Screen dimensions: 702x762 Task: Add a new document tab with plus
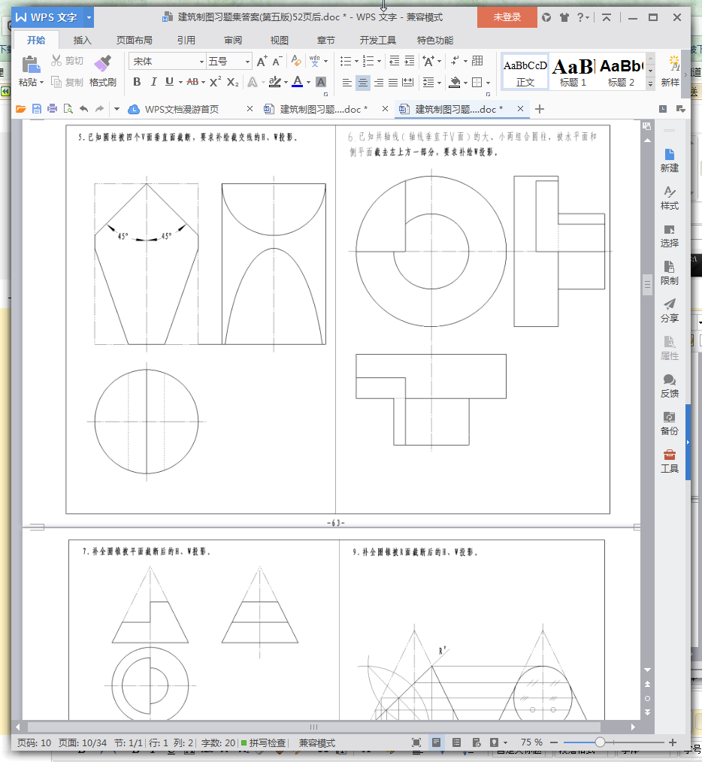539,109
